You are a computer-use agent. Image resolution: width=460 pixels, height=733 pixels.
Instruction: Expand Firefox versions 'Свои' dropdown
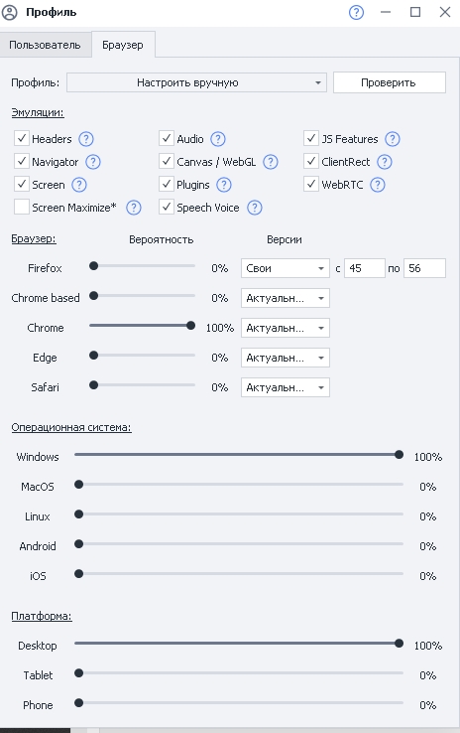coord(286,268)
